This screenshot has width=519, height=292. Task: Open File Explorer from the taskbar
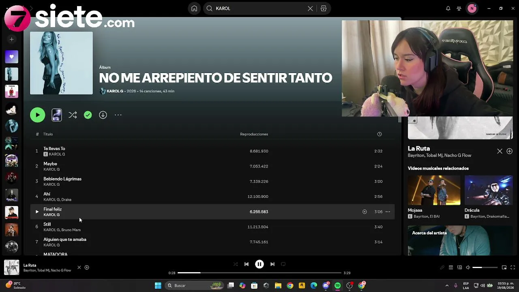[278, 286]
